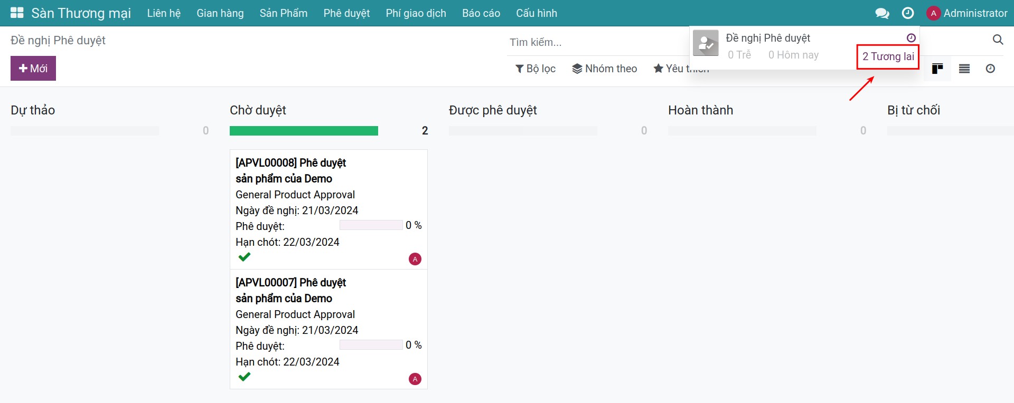Click the green Chờ duyệt progress bar
The image size is (1014, 403).
click(x=304, y=131)
